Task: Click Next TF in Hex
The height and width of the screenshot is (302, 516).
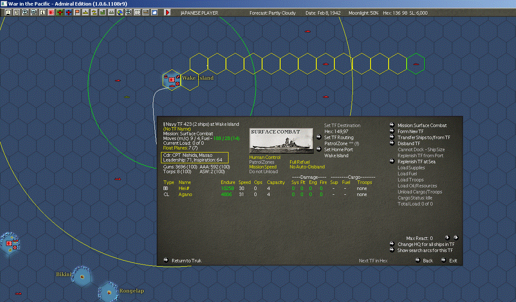Action: [x=373, y=261]
